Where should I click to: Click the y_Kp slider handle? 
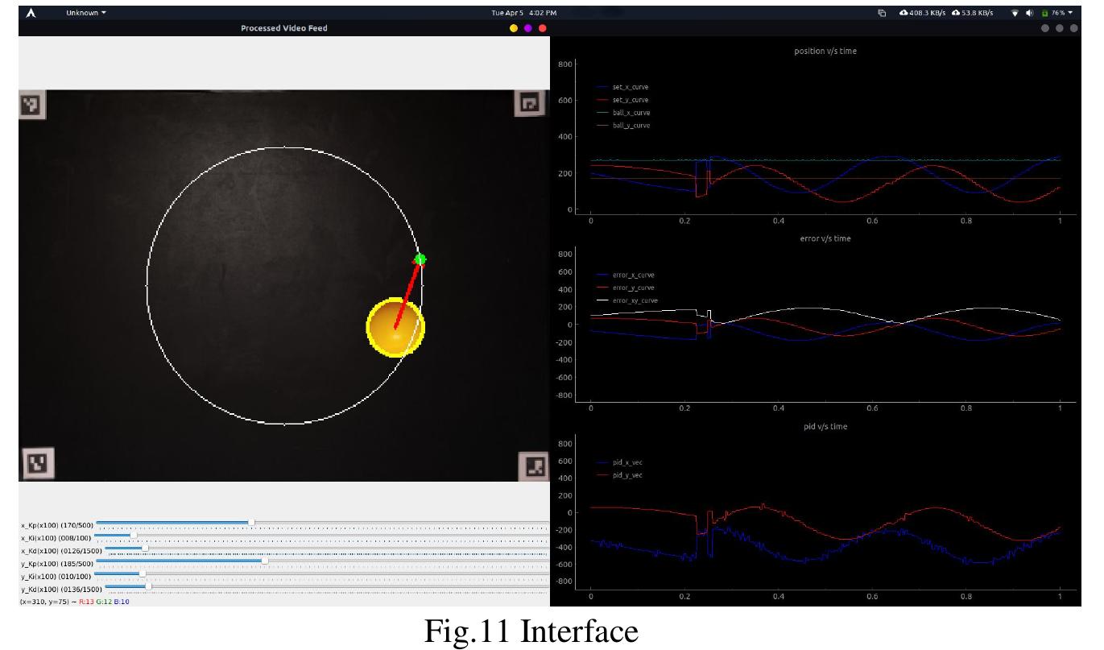click(x=265, y=561)
